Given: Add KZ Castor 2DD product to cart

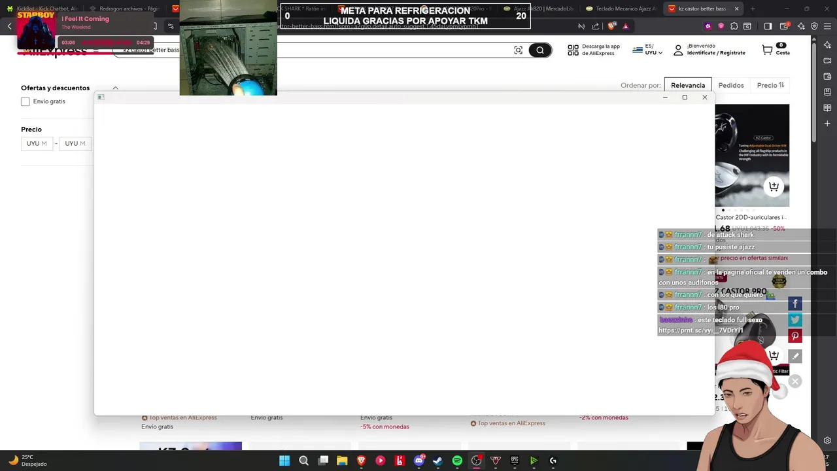Looking at the screenshot, I should [774, 186].
